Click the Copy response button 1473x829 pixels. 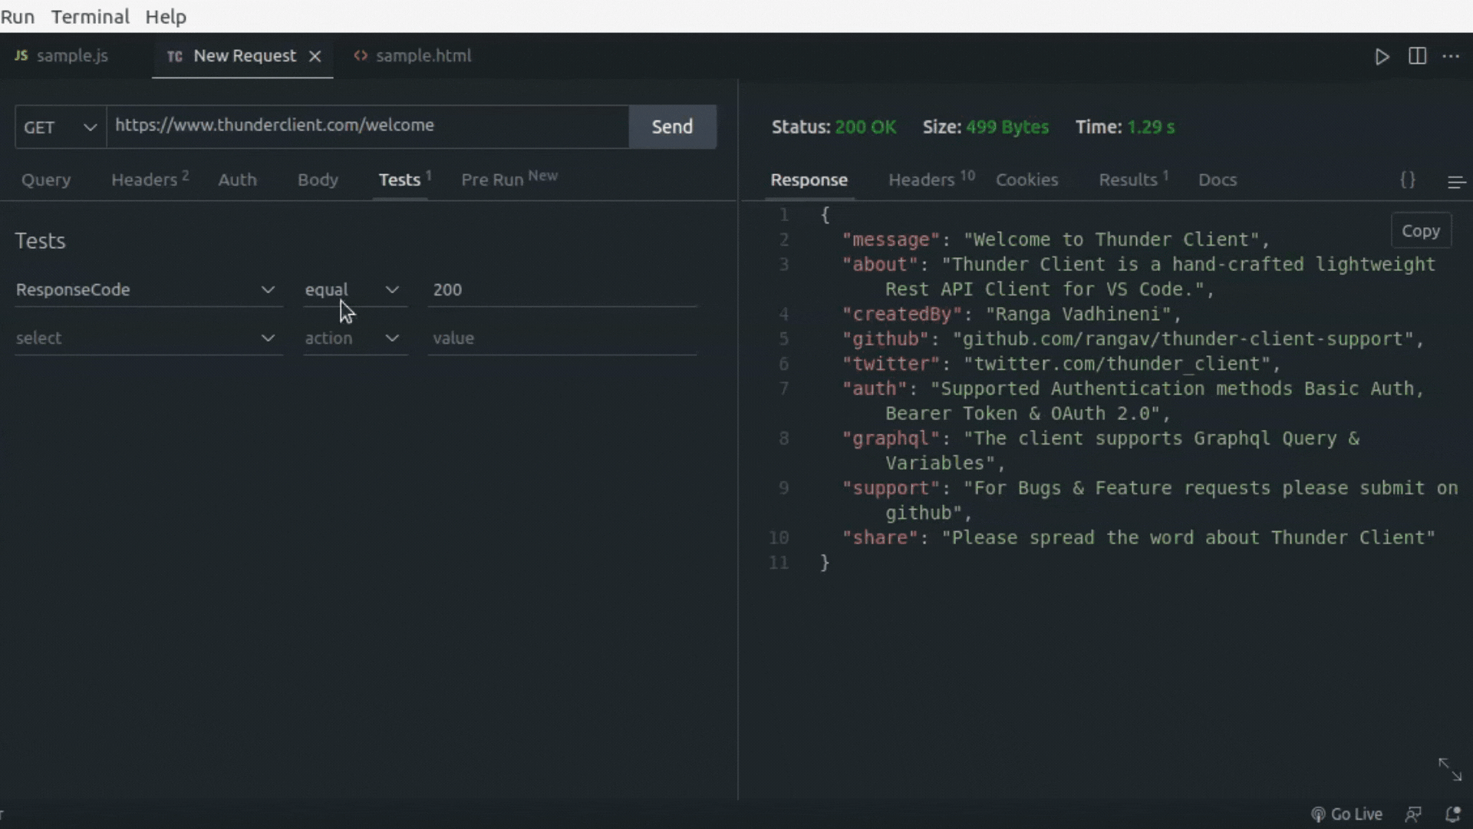(x=1421, y=231)
